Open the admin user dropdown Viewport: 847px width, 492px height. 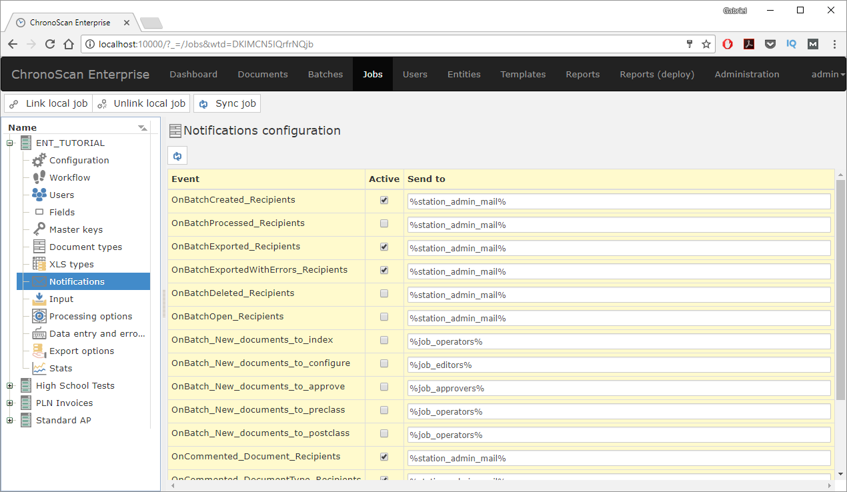tap(828, 74)
